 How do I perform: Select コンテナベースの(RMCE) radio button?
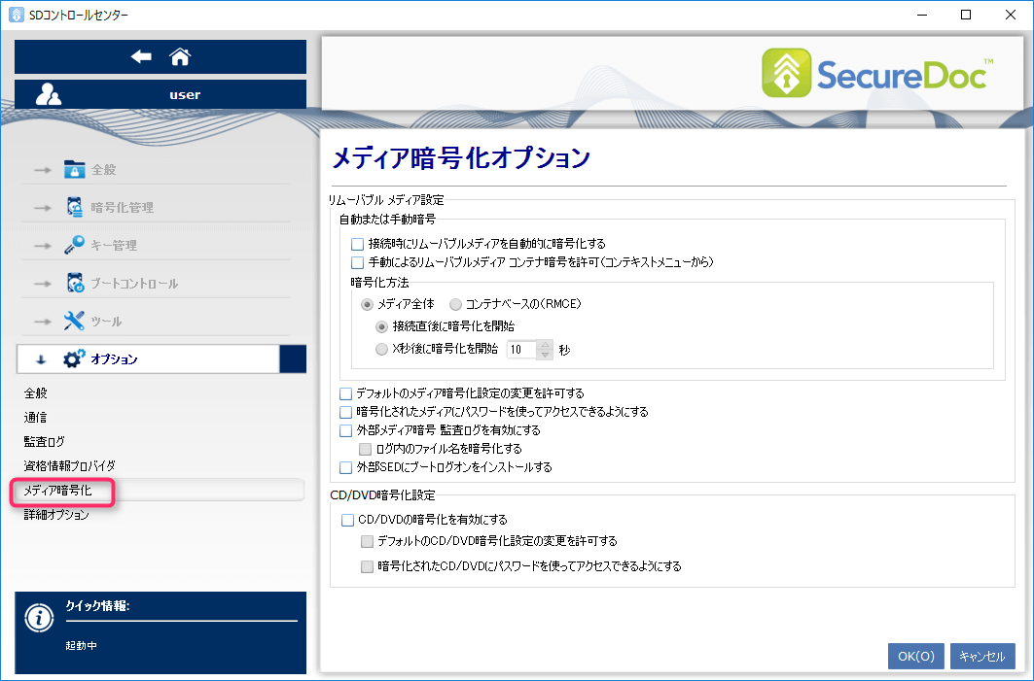click(455, 304)
